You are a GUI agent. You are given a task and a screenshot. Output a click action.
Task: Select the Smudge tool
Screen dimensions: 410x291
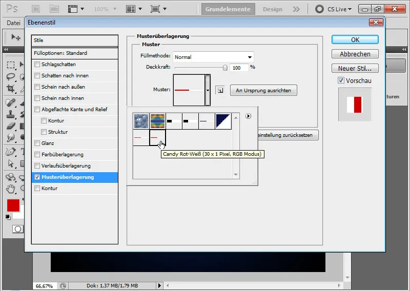tap(11, 137)
